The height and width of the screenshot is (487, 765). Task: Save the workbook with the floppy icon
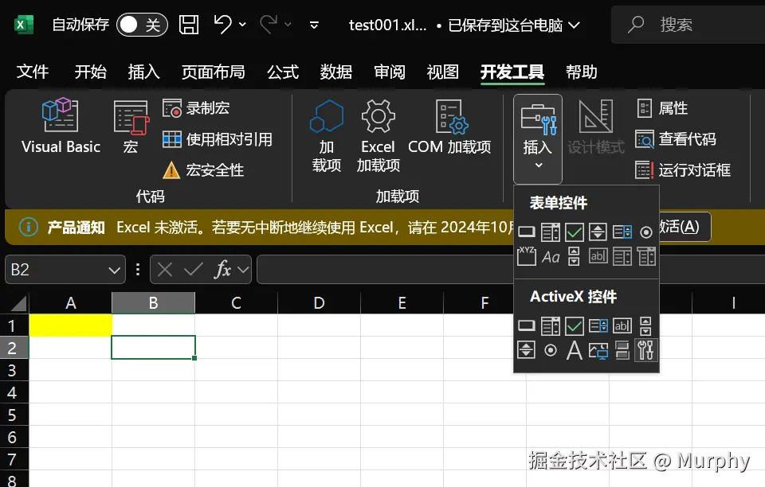point(188,25)
